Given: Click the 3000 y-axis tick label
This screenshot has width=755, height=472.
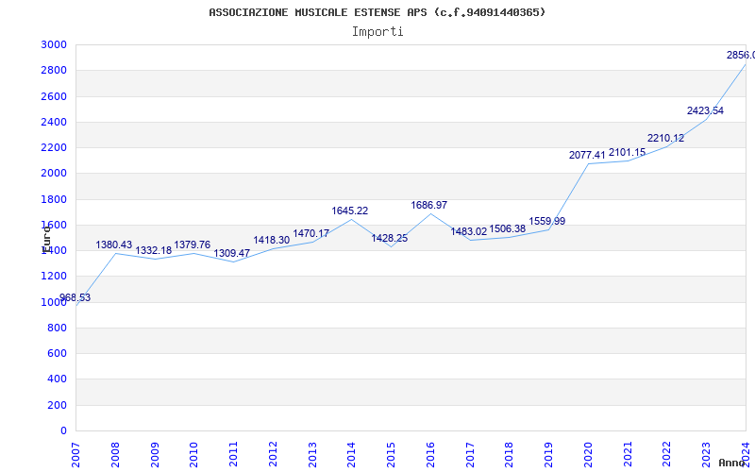Looking at the screenshot, I should [x=54, y=44].
